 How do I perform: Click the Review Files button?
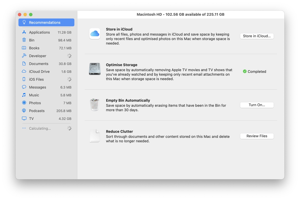(257, 136)
